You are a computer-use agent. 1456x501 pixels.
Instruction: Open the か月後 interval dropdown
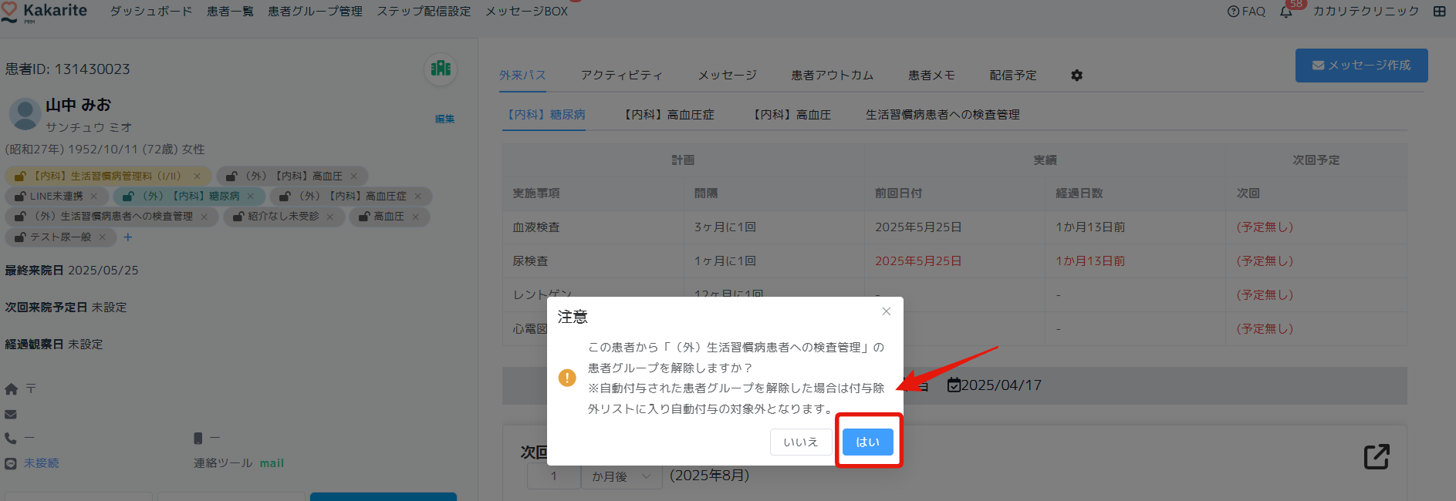621,476
